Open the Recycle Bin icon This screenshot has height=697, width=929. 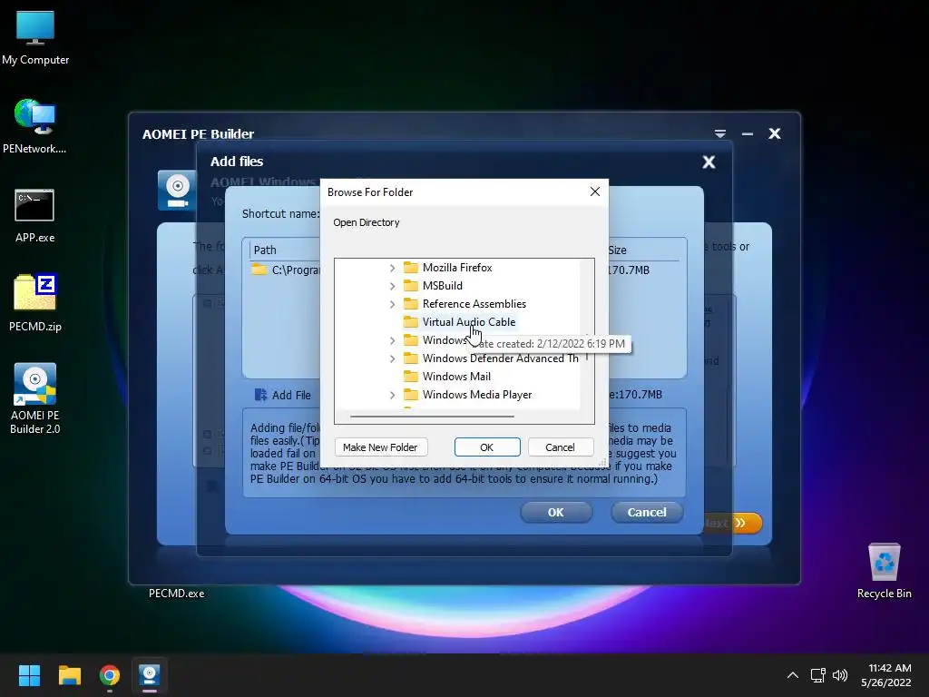(x=884, y=570)
